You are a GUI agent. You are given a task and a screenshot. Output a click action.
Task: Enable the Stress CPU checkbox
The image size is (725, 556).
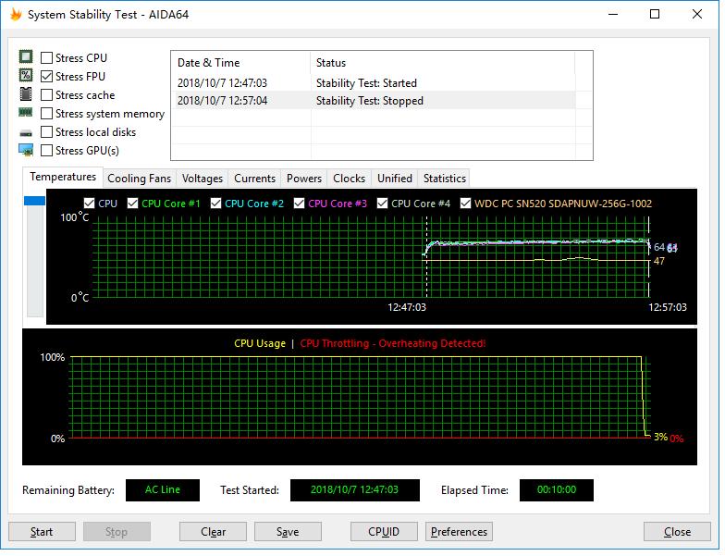click(47, 58)
